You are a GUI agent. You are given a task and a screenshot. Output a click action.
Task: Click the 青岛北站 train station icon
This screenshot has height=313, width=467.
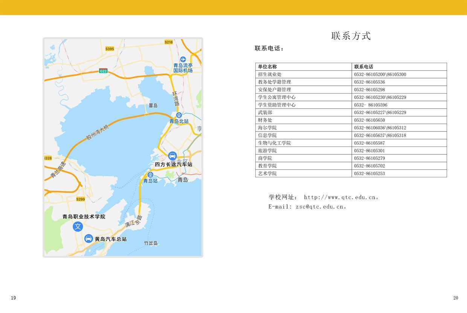tap(179, 115)
